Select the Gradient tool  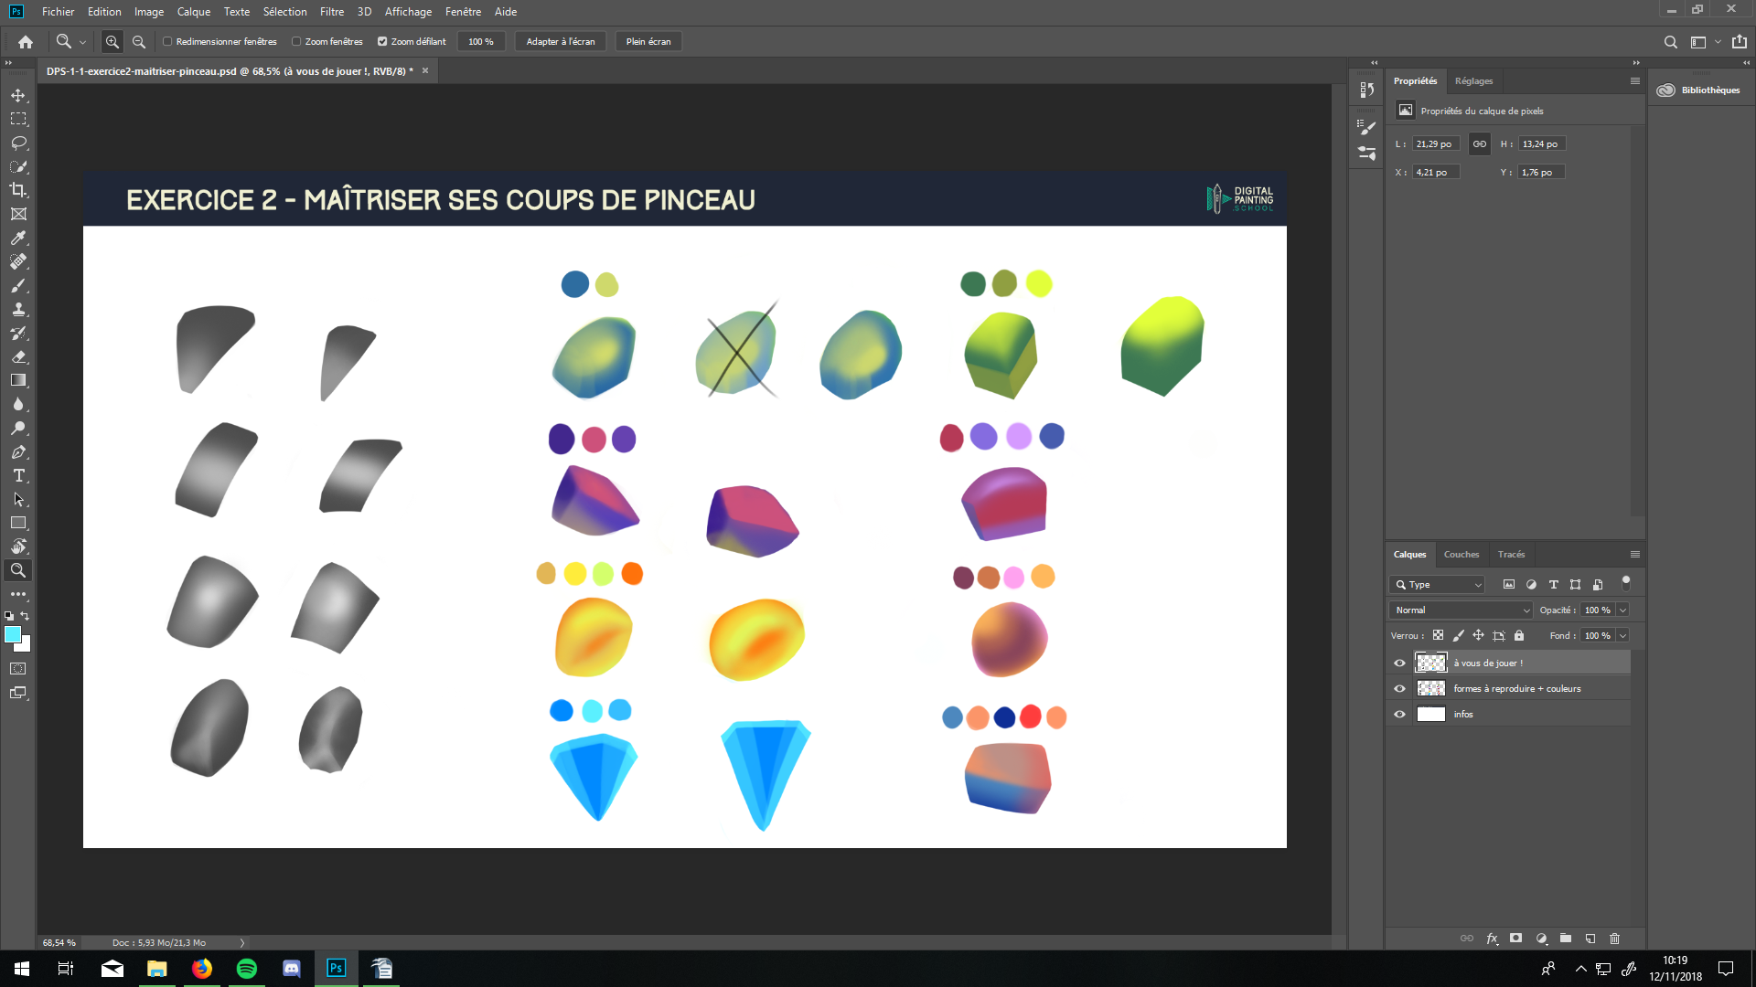(18, 381)
